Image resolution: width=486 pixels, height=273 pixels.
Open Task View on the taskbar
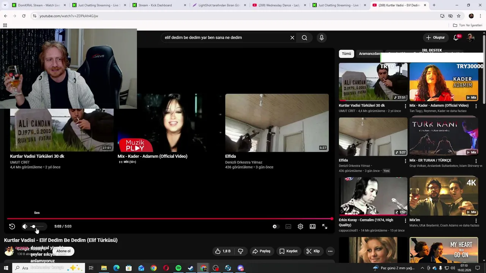click(91, 268)
